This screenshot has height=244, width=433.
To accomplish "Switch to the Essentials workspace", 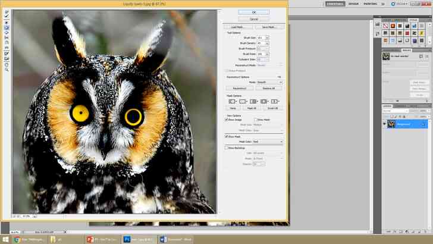I will pos(335,4).
